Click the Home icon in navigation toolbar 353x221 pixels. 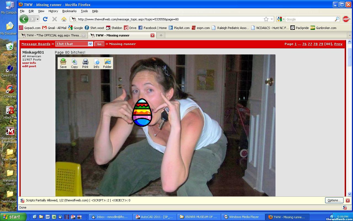[x=64, y=19]
